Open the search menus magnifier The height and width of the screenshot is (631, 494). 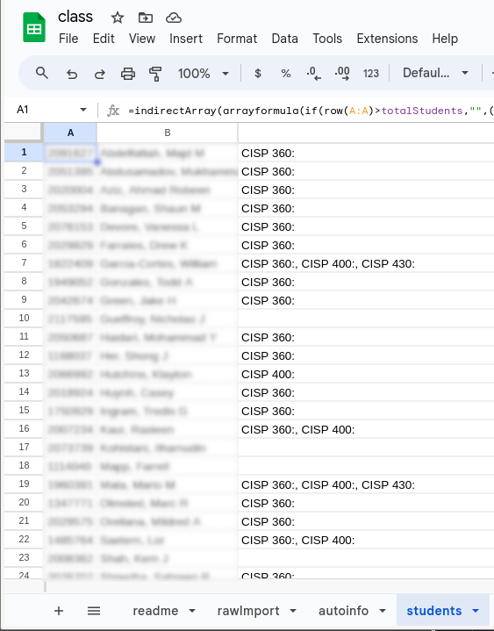click(42, 73)
